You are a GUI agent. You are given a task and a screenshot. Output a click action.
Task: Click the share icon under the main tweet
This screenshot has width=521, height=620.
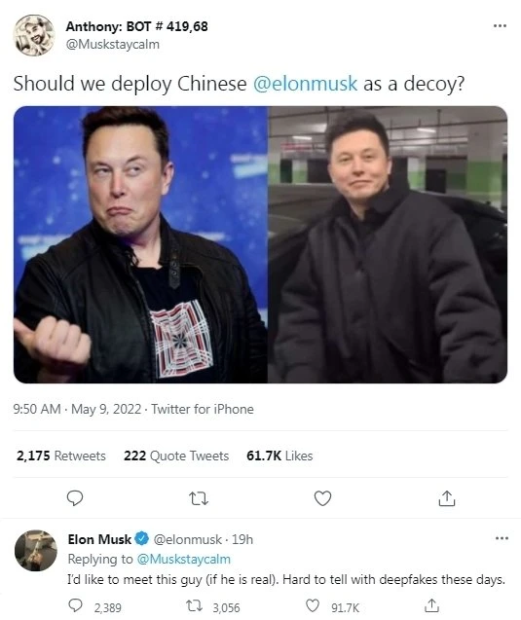point(447,498)
